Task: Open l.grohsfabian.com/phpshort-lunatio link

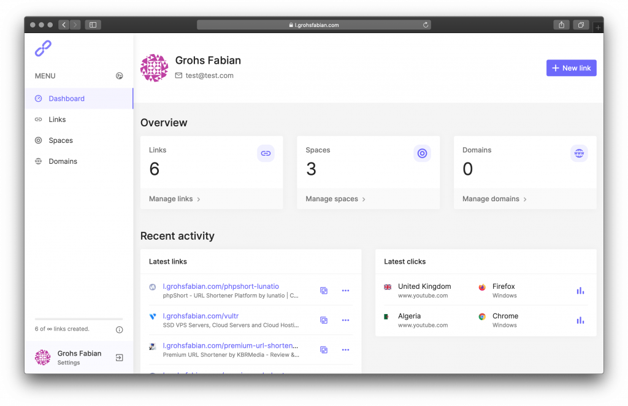Action: 221,286
